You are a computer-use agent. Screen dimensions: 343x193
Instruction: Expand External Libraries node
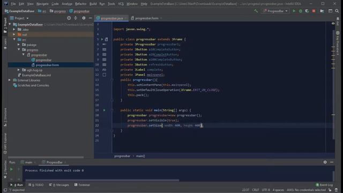click(x=10, y=80)
